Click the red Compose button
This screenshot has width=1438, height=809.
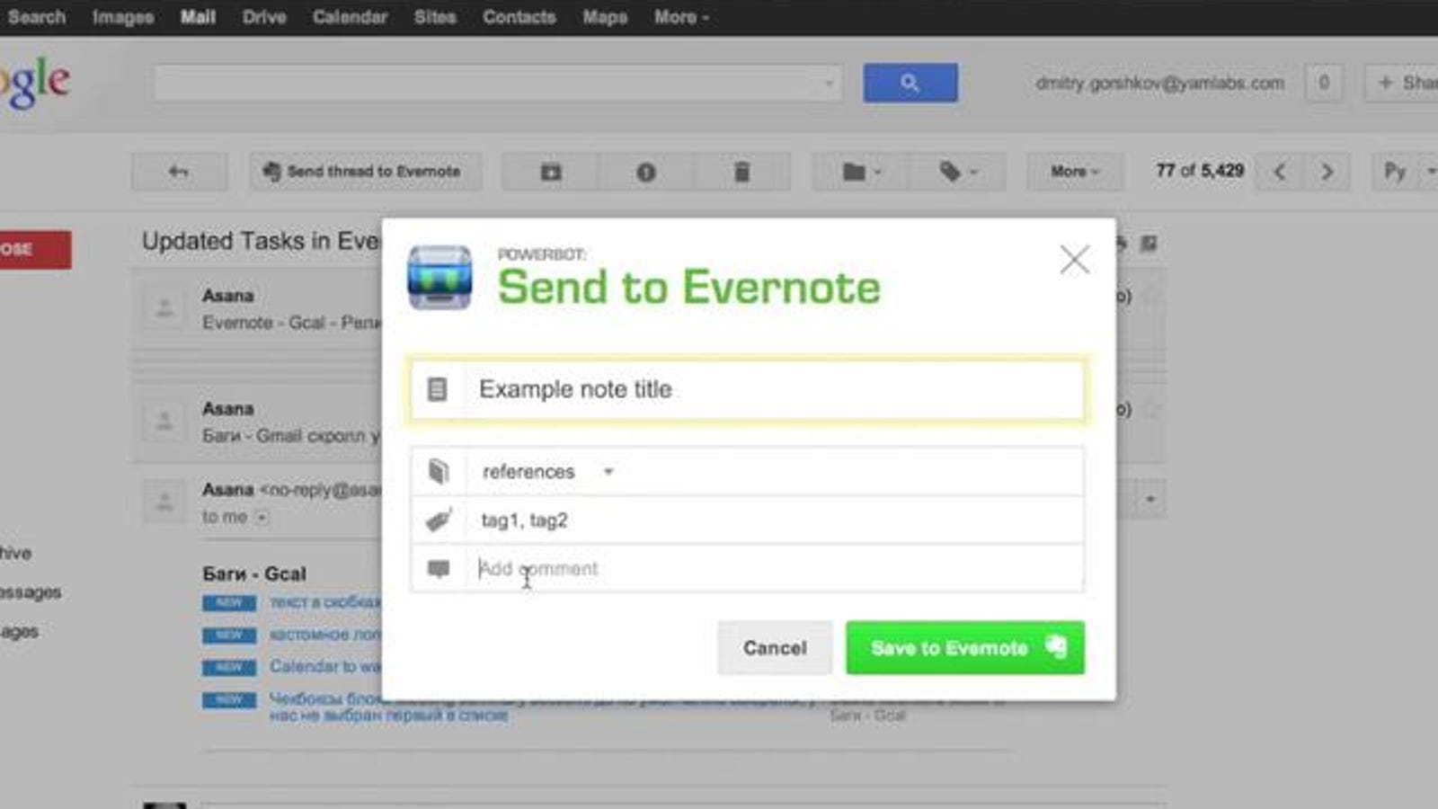coord(34,250)
